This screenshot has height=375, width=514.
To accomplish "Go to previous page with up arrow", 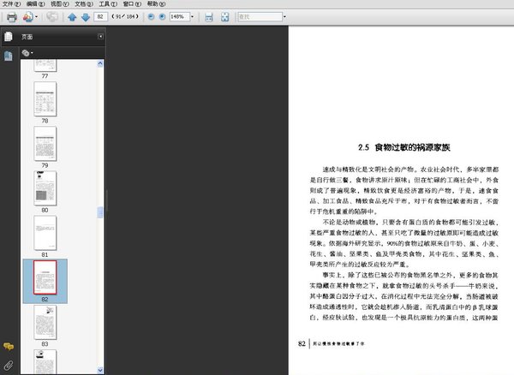I will [72, 17].
